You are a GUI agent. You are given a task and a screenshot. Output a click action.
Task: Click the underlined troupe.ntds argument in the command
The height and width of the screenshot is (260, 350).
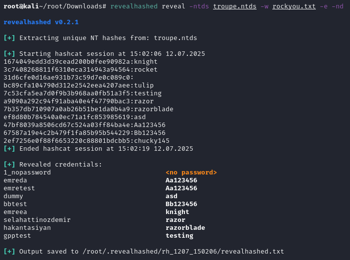(234, 6)
